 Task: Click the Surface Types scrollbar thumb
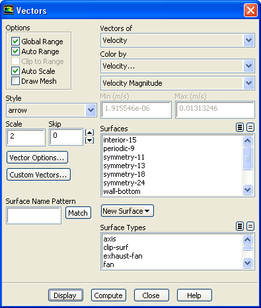click(247, 249)
